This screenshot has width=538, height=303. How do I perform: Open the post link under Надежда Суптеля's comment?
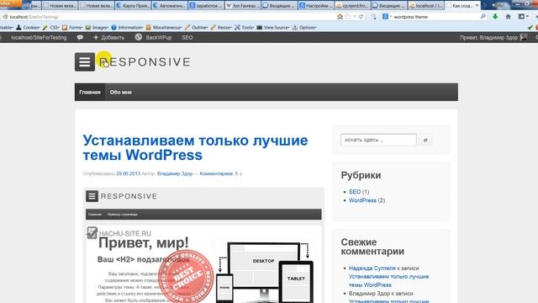pyautogui.click(x=388, y=280)
